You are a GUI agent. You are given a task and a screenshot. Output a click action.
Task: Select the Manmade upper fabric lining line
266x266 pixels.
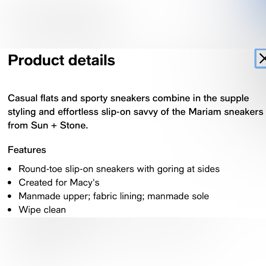(114, 196)
